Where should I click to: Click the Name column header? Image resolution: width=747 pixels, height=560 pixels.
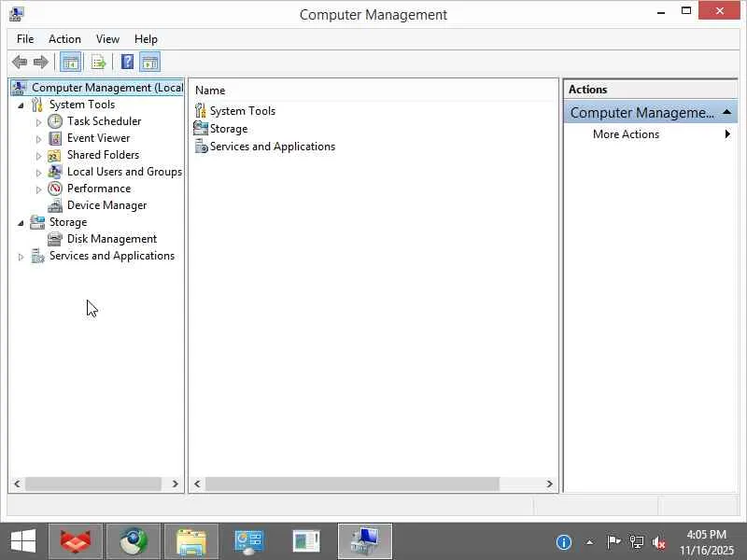[x=210, y=91]
